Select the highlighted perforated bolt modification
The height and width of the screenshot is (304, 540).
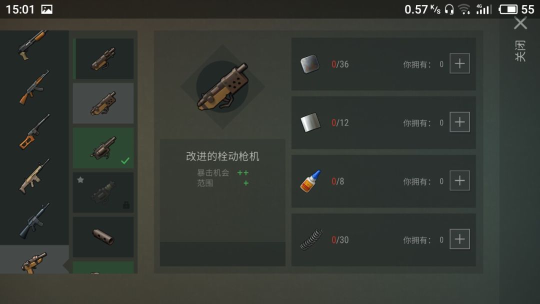tap(103, 103)
